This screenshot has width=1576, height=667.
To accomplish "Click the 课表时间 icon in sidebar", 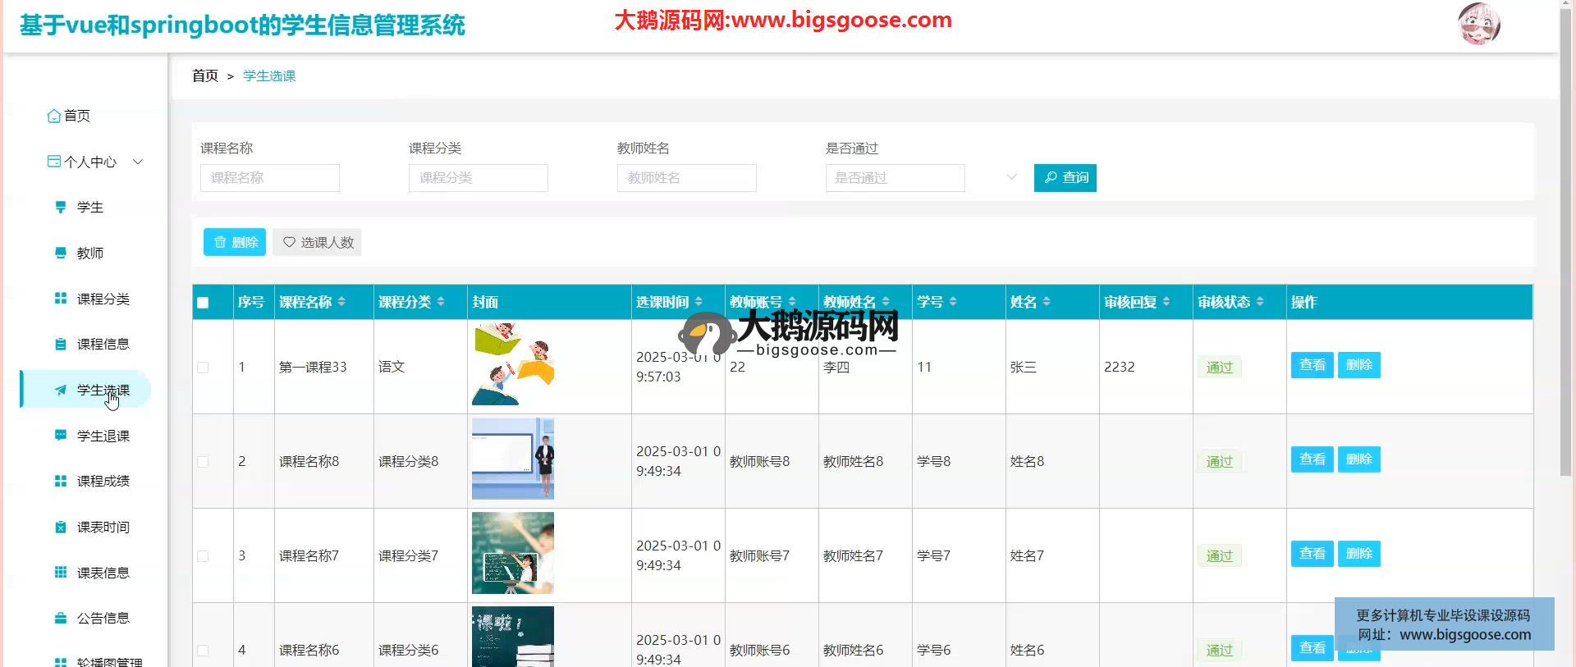I will tap(60, 528).
